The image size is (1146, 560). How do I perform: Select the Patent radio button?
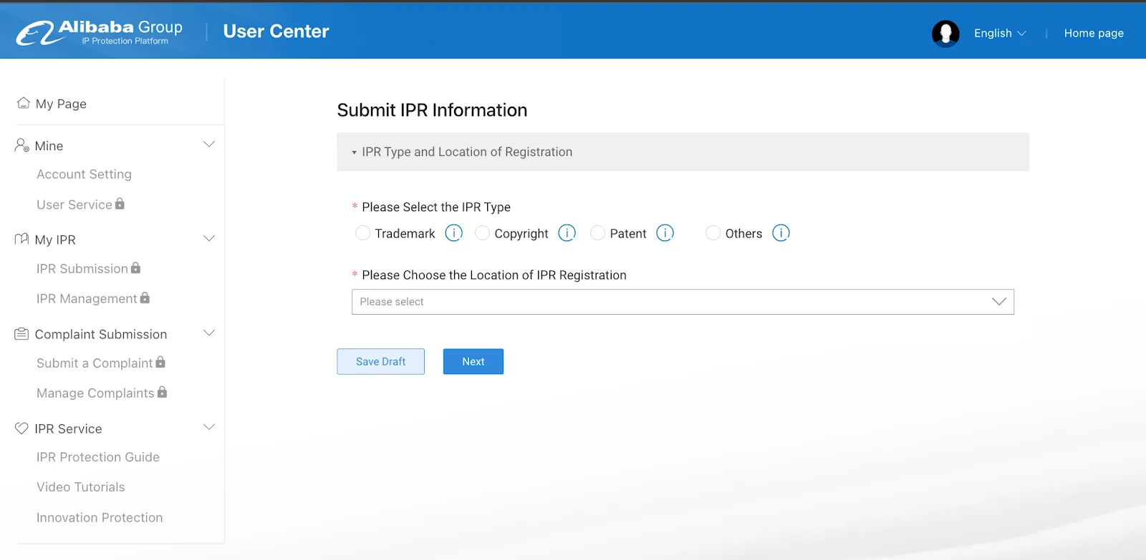point(598,233)
